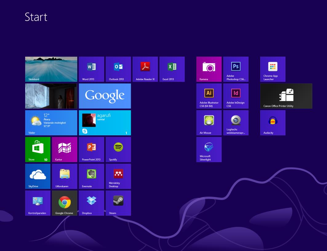This screenshot has width=327, height=251.
Task: Launch Google Chrome tile
Action: [65, 203]
